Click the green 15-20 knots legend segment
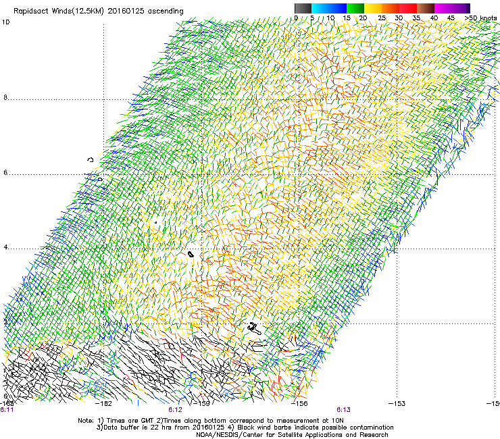500x439 pixels. click(x=355, y=8)
